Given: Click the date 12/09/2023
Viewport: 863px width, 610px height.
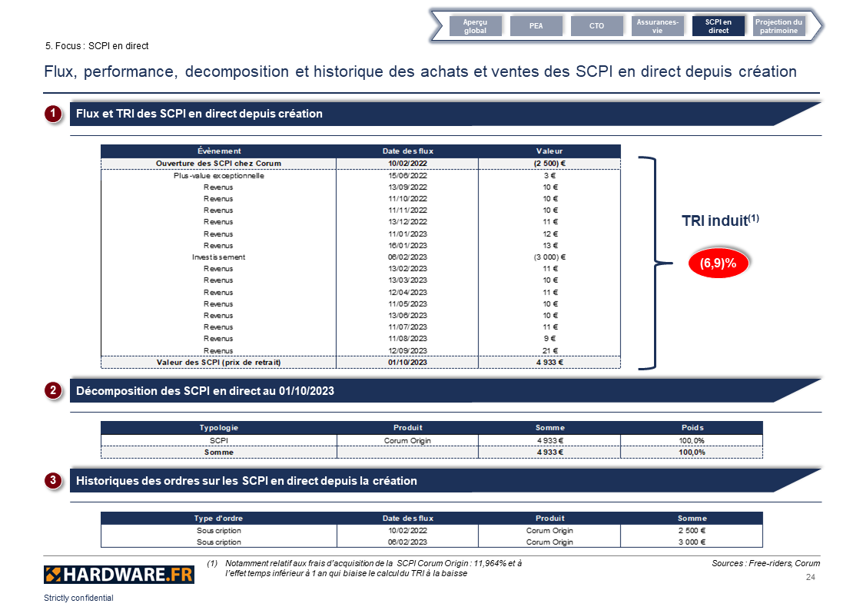Looking at the screenshot, I should tap(407, 350).
